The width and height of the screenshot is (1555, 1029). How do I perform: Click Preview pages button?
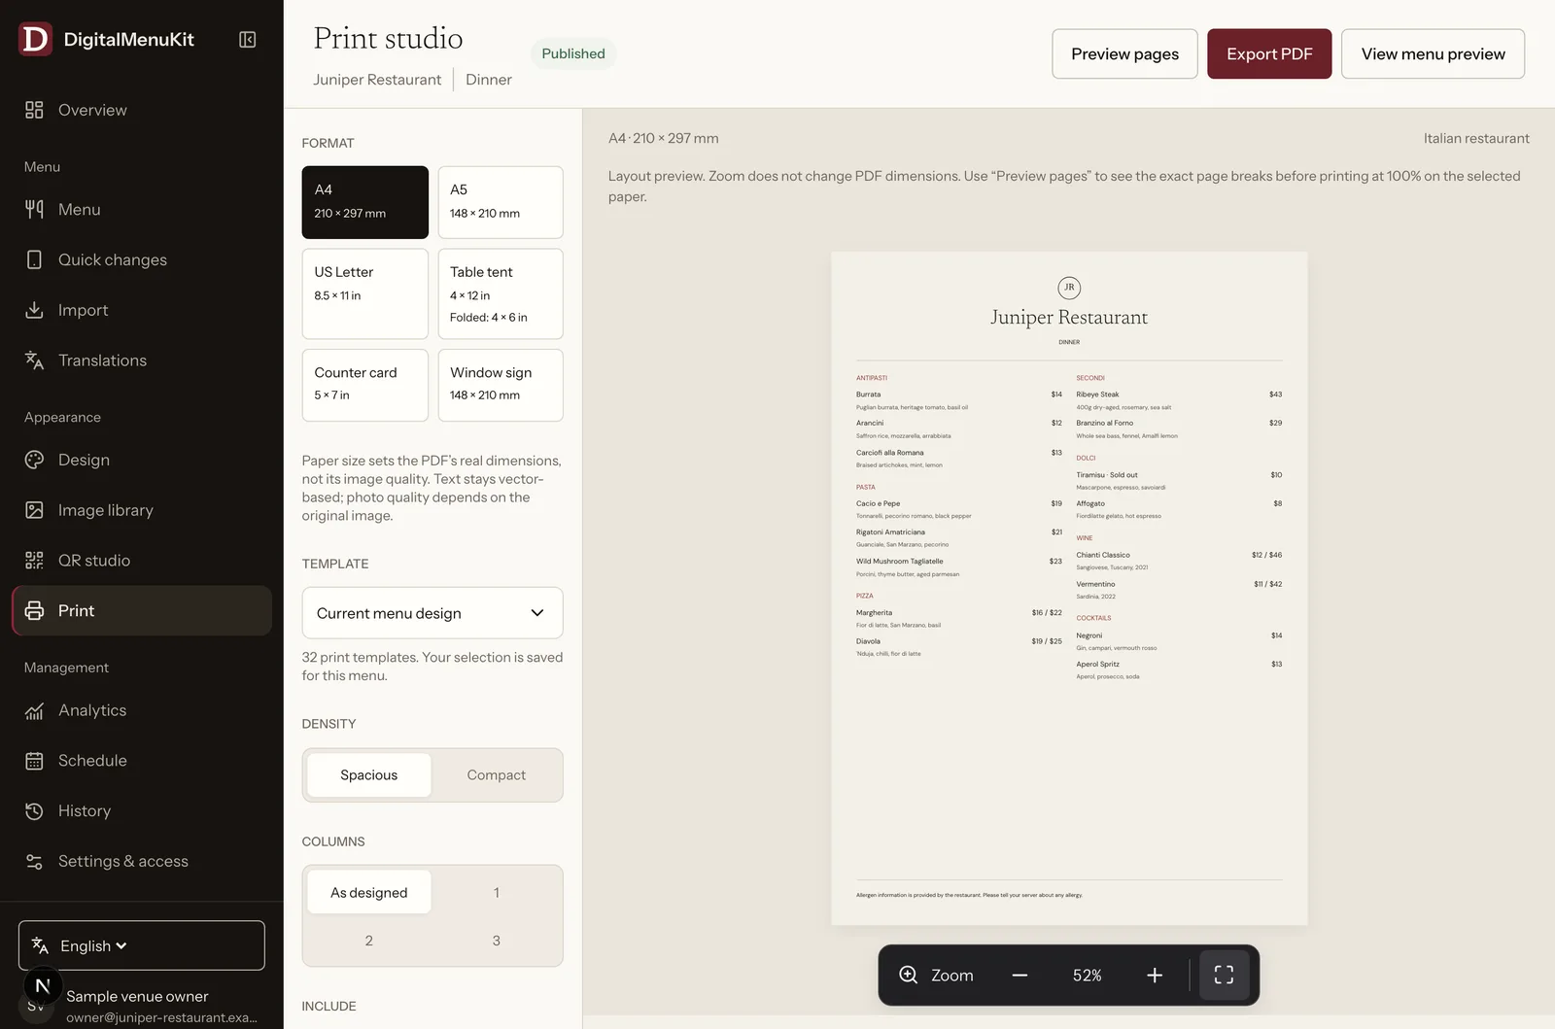(x=1124, y=54)
